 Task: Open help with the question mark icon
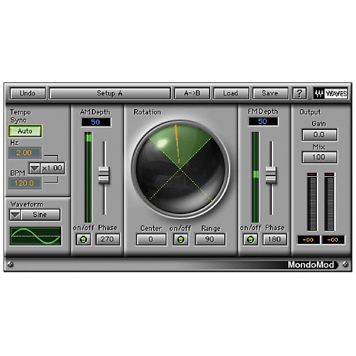tap(299, 93)
